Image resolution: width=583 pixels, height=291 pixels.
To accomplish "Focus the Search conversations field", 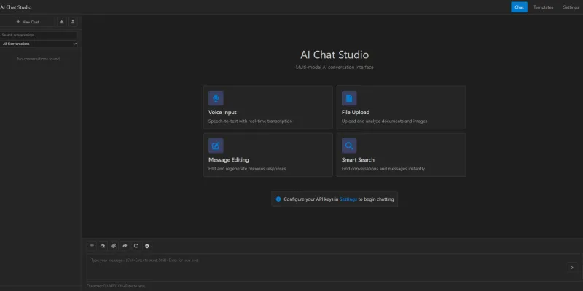I will (x=39, y=35).
